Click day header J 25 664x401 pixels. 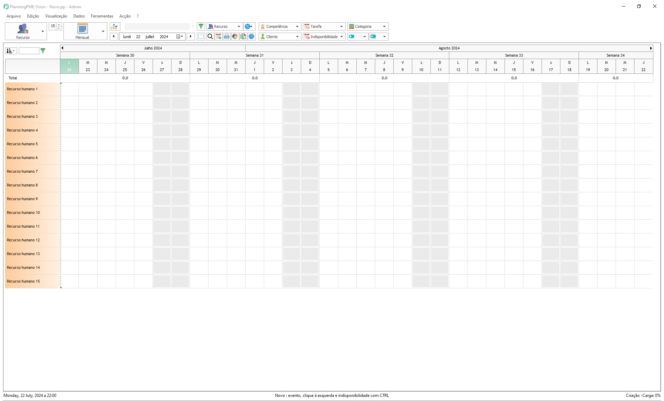point(125,66)
